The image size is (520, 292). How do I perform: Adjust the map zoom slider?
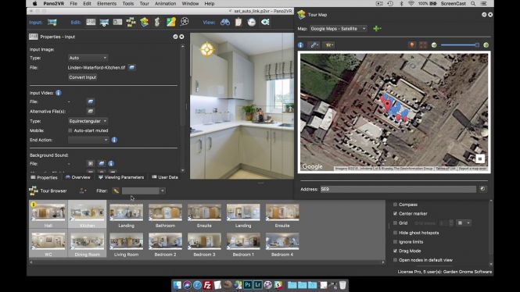460,45
